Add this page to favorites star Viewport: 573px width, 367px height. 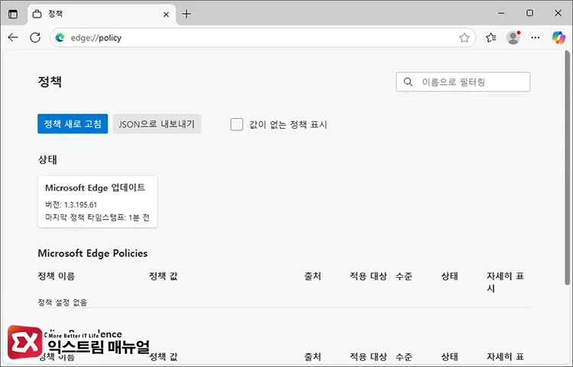click(x=464, y=37)
